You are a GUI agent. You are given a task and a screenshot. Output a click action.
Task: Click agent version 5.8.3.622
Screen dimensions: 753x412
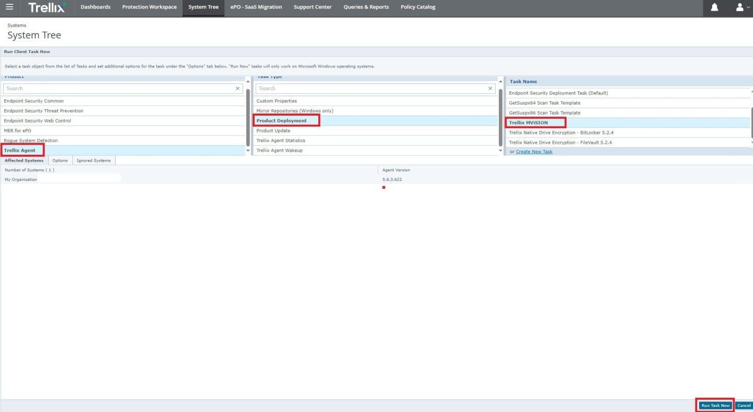click(x=392, y=179)
